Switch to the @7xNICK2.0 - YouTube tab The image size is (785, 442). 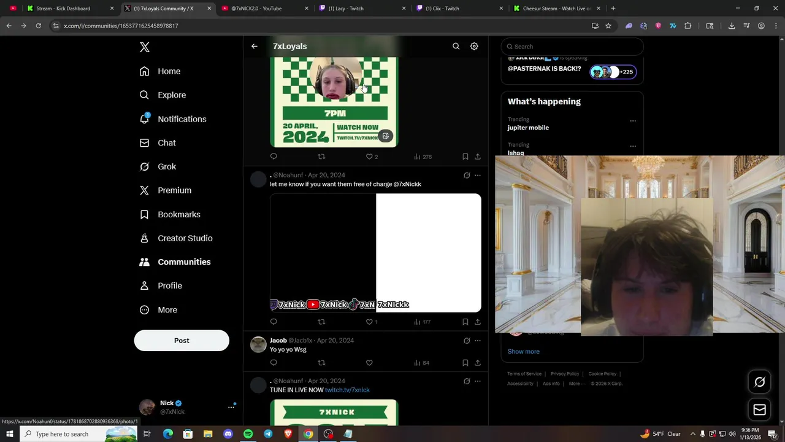(x=264, y=9)
